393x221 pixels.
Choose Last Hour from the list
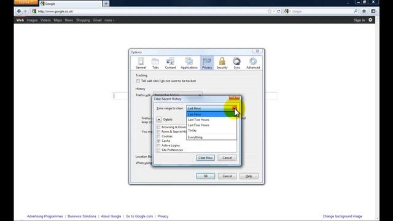click(211, 114)
